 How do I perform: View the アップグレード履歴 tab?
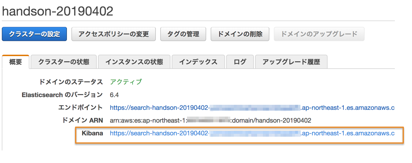(291, 62)
